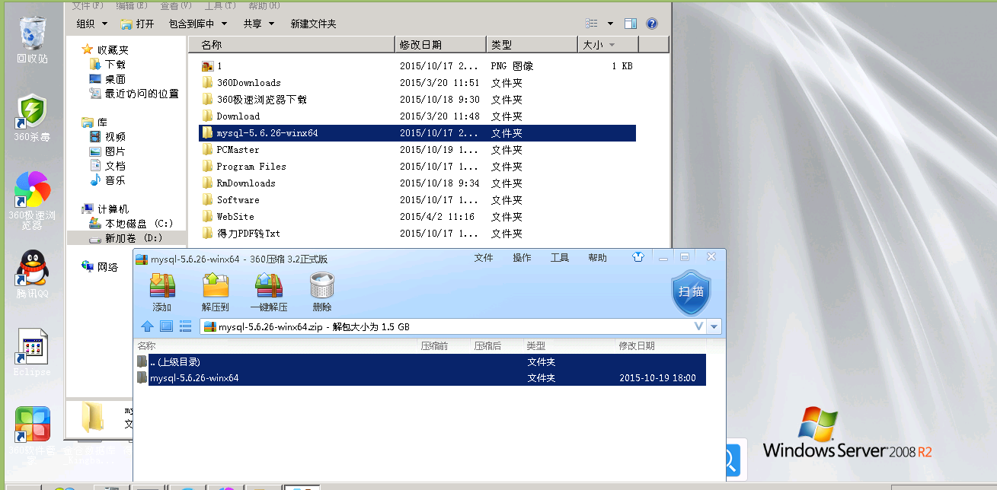Viewport: 997px width, 490px height.
Task: Open the 帮助 menu in 360压缩
Action: [x=598, y=258]
